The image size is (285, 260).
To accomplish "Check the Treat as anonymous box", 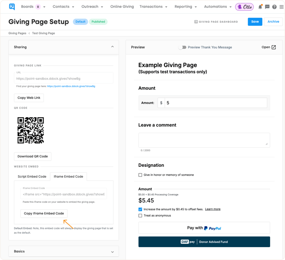I will point(140,216).
